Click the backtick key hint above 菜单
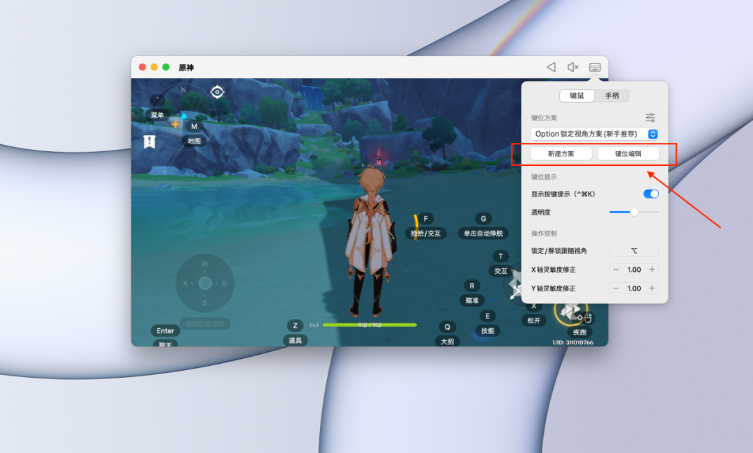This screenshot has height=453, width=753. [x=158, y=100]
